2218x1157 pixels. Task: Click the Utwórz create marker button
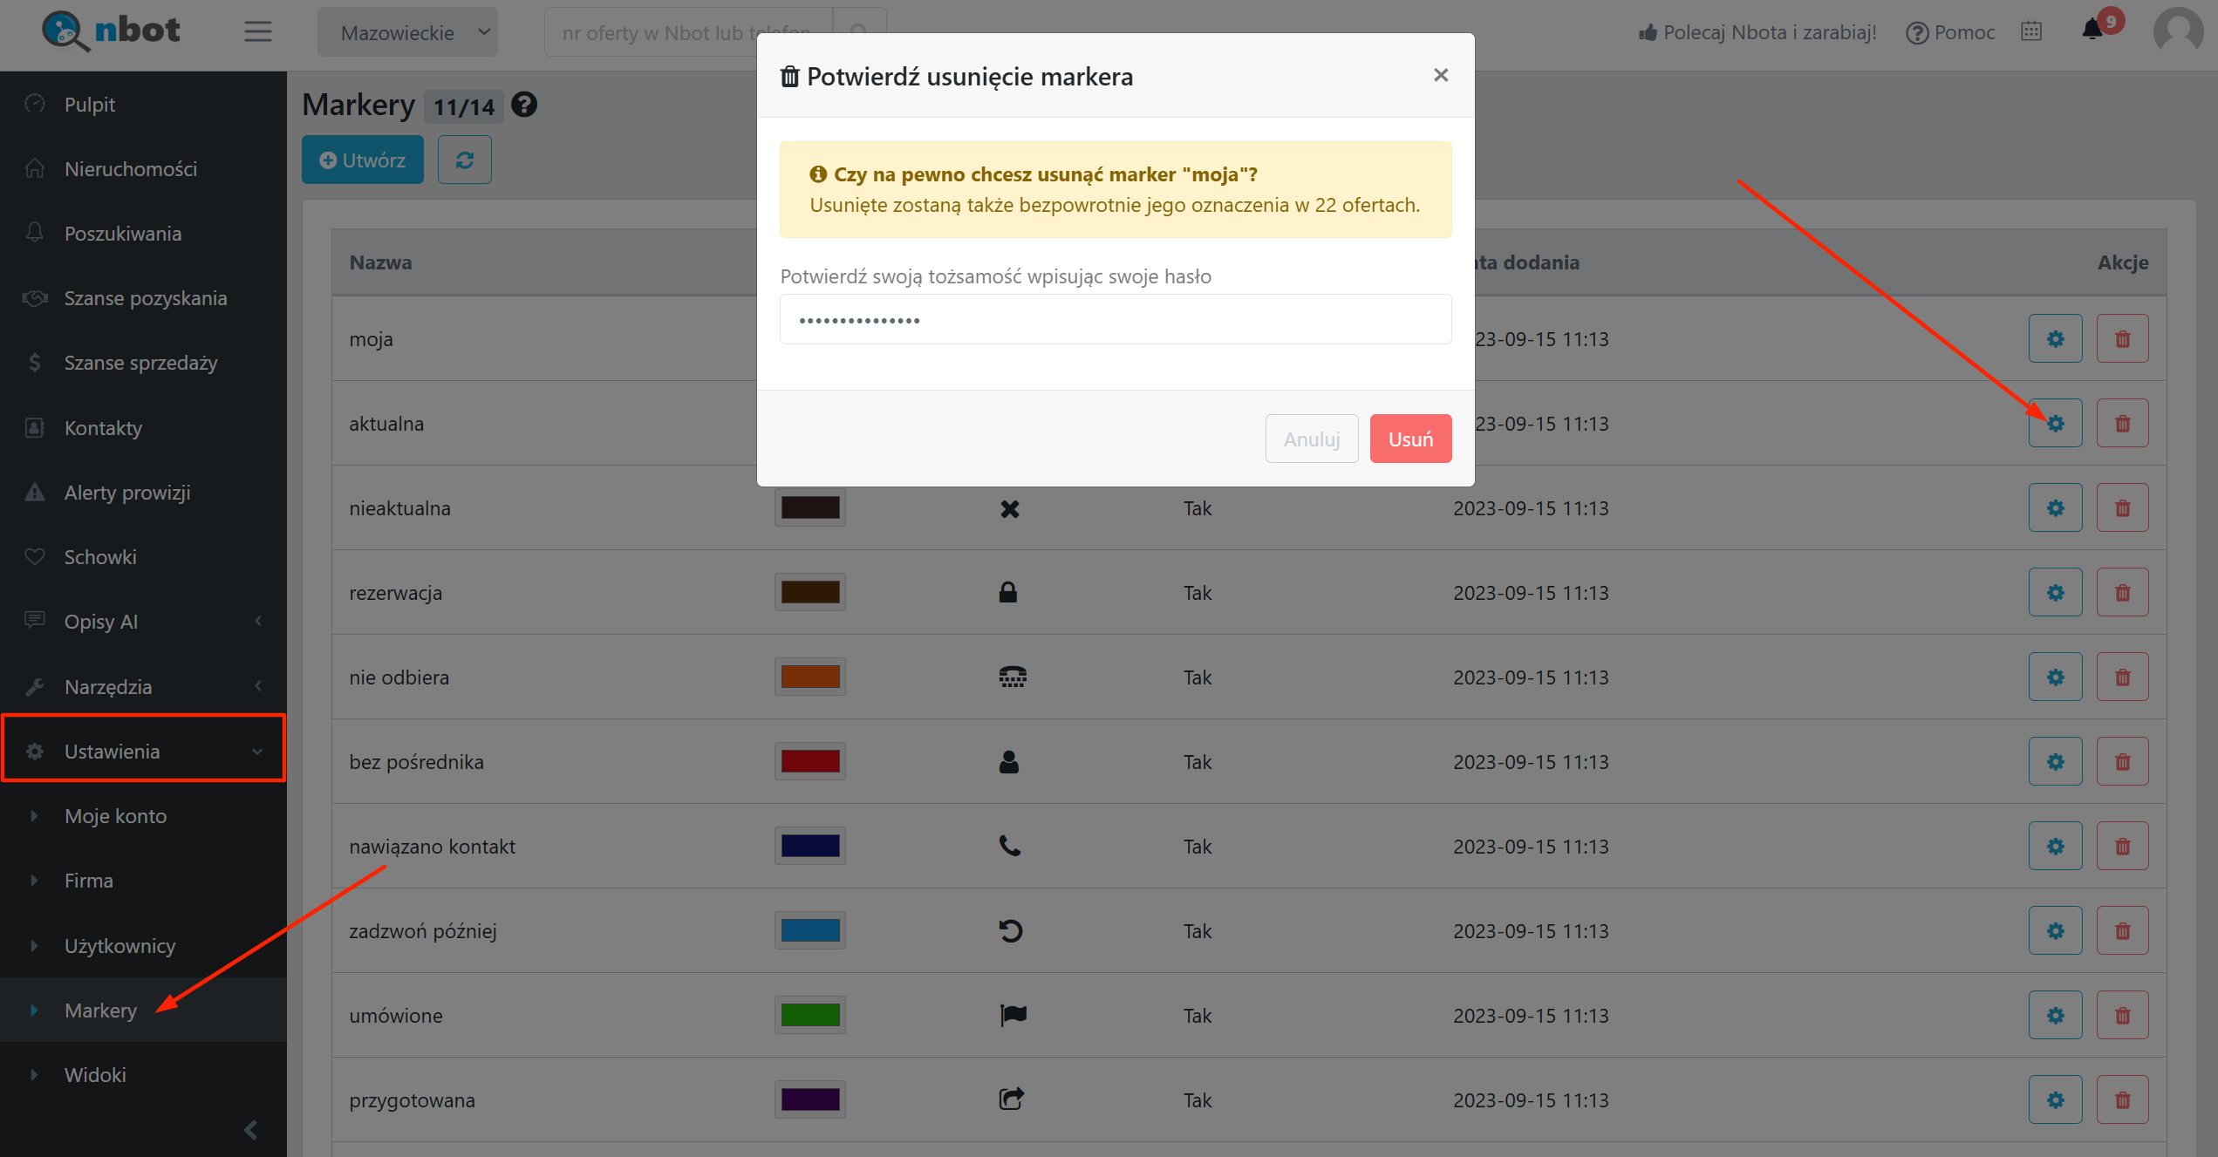pyautogui.click(x=363, y=160)
